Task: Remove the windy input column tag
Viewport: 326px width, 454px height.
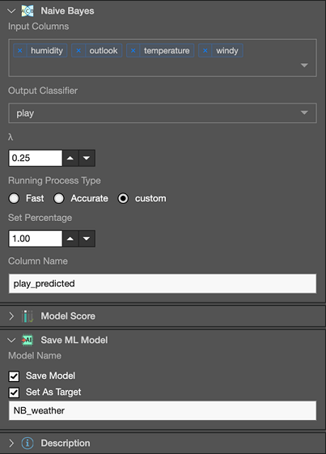Action: pyautogui.click(x=205, y=51)
